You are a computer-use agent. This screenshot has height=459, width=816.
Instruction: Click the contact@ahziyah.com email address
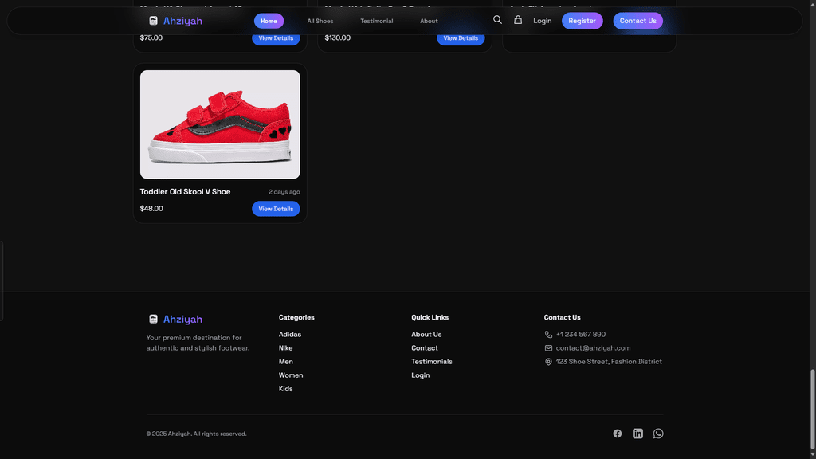click(x=593, y=348)
